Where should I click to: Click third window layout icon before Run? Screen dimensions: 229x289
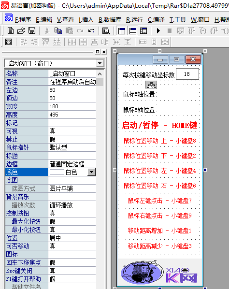tap(143, 31)
